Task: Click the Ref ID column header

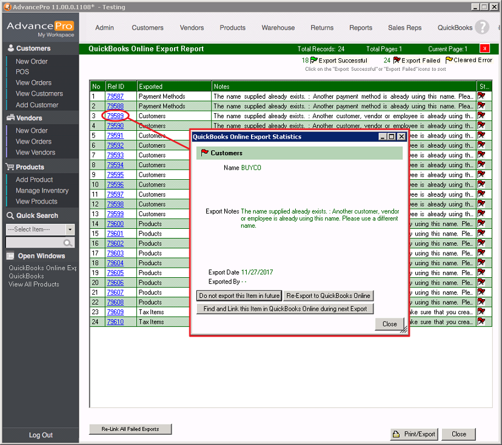Action: (x=121, y=87)
